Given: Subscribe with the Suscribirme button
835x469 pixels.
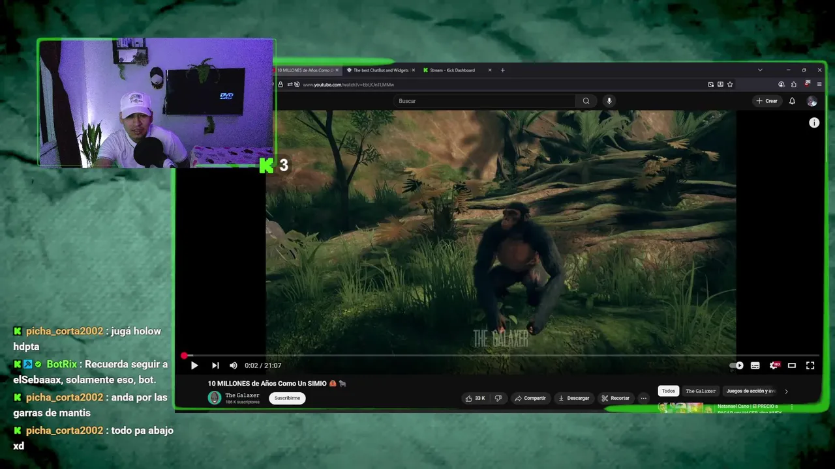Looking at the screenshot, I should coord(287,398).
